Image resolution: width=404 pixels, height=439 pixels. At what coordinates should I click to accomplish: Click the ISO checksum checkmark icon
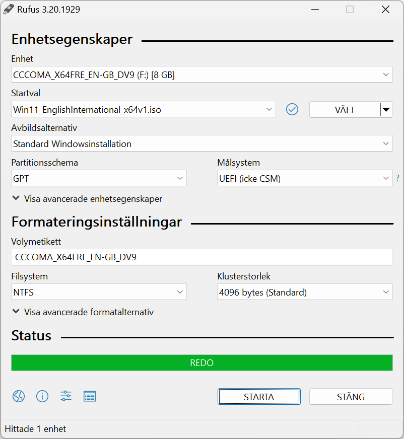point(292,109)
